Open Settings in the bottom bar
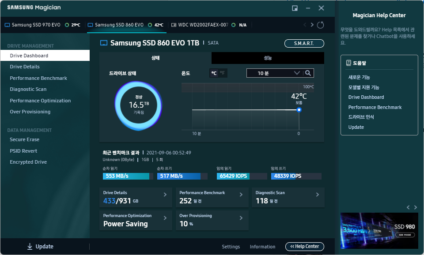 (231, 247)
